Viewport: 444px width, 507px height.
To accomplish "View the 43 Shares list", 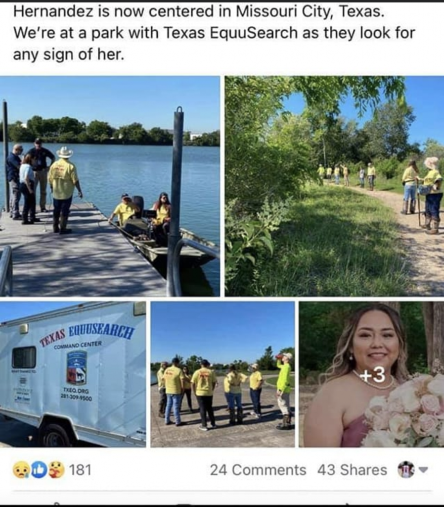I will (352, 470).
